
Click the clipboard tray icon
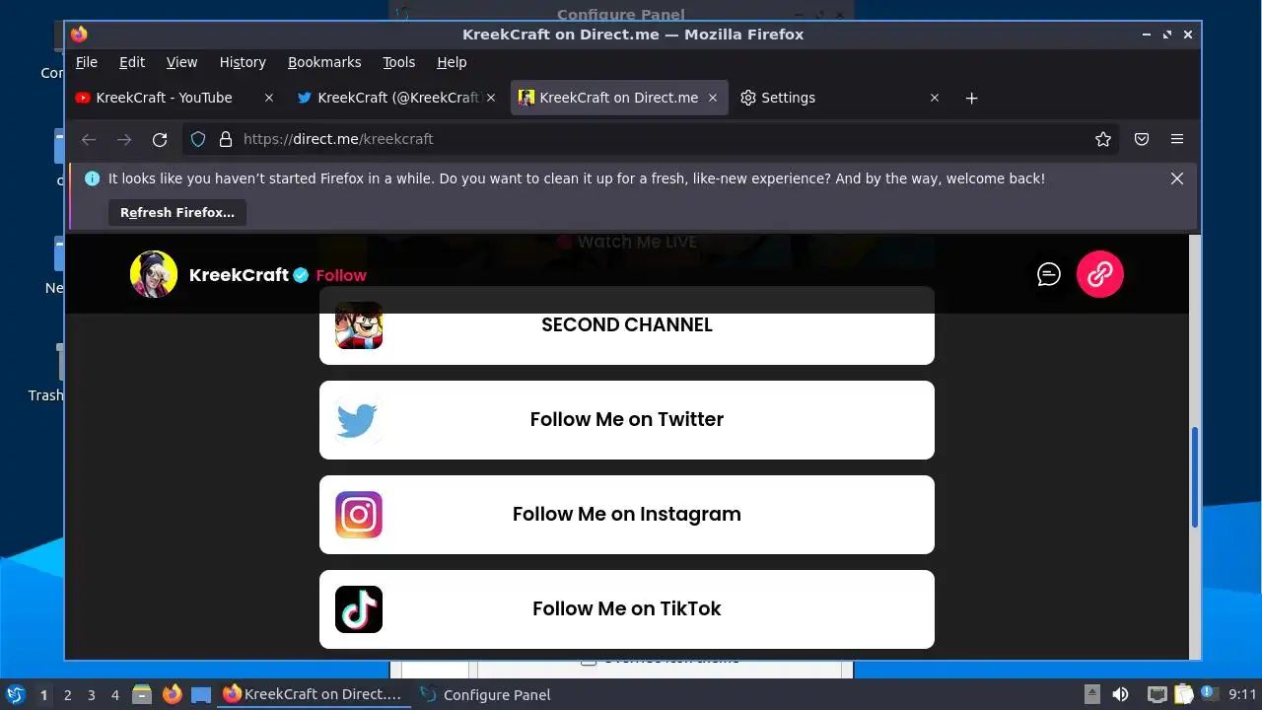pos(1183,694)
